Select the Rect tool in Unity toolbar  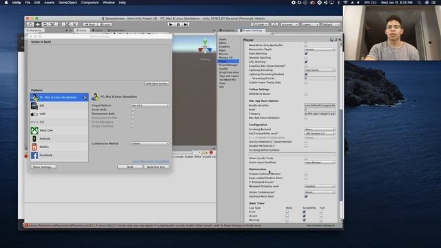[60, 25]
